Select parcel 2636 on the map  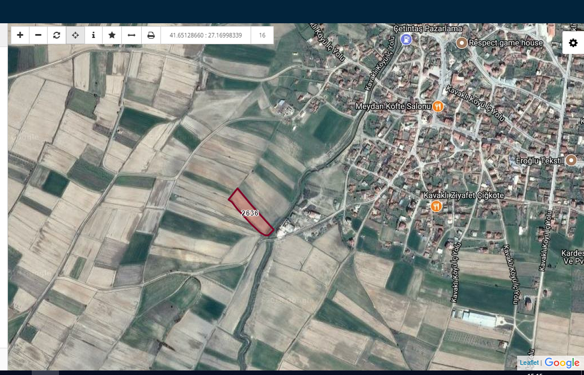[250, 213]
